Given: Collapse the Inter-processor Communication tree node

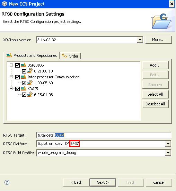Looking at the screenshot, I should pos(11,77).
